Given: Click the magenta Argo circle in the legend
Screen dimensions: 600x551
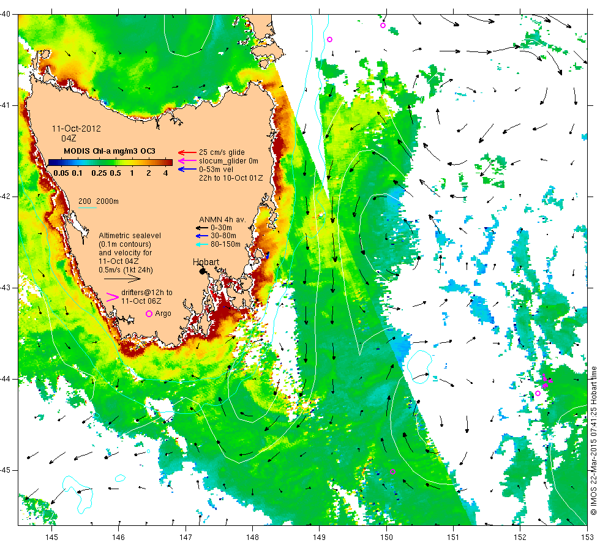Looking at the screenshot, I should click(149, 313).
